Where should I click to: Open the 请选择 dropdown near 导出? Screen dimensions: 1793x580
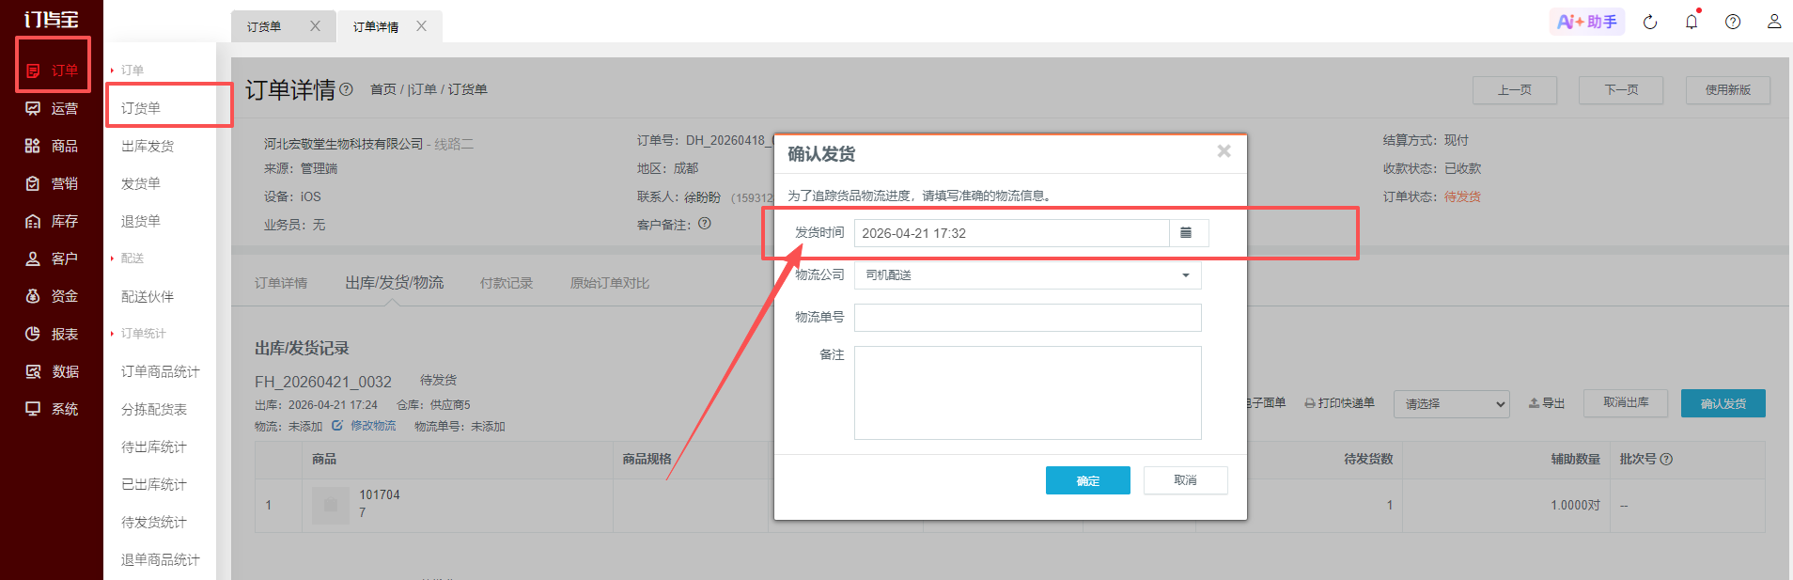click(1452, 404)
